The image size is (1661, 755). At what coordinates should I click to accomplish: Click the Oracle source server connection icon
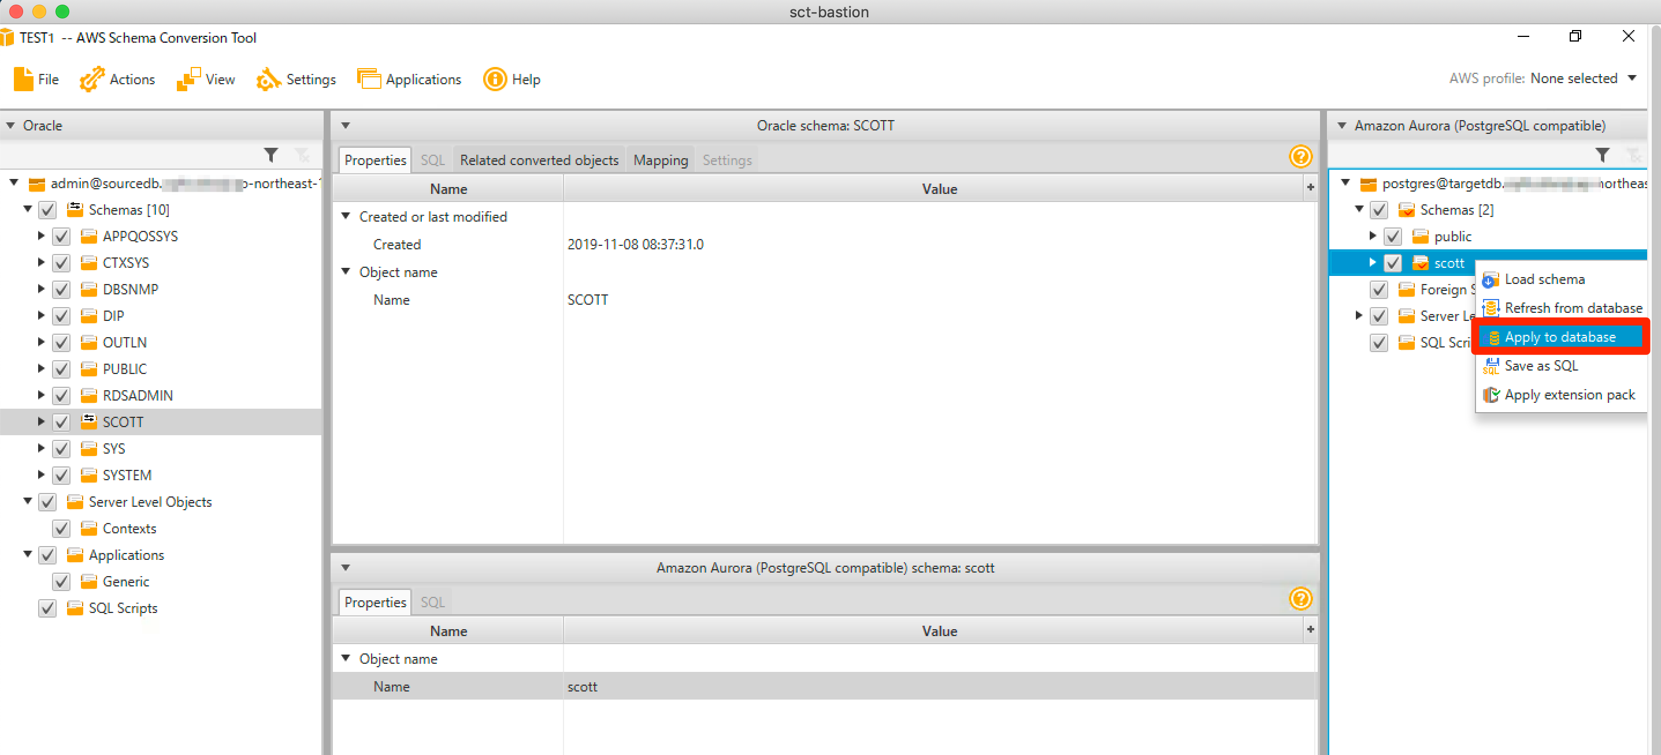[x=37, y=184]
